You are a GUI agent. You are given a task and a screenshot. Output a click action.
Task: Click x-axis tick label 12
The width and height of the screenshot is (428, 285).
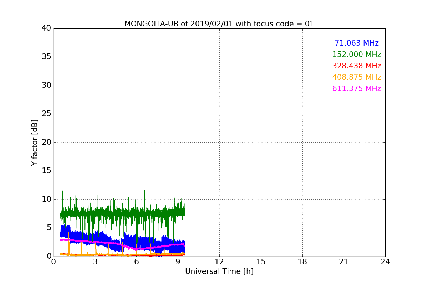(x=219, y=261)
